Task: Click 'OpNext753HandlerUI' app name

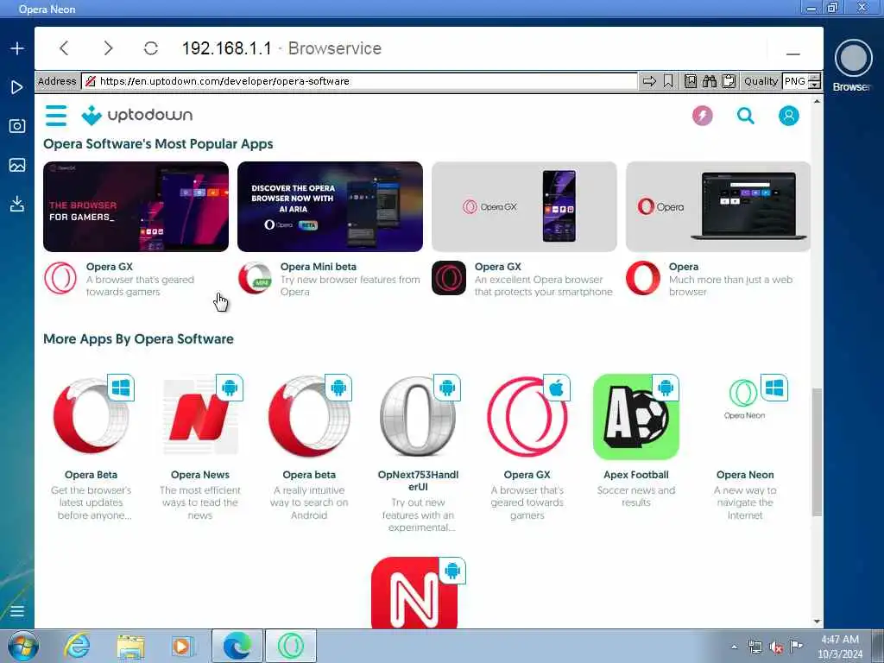Action: [x=418, y=481]
